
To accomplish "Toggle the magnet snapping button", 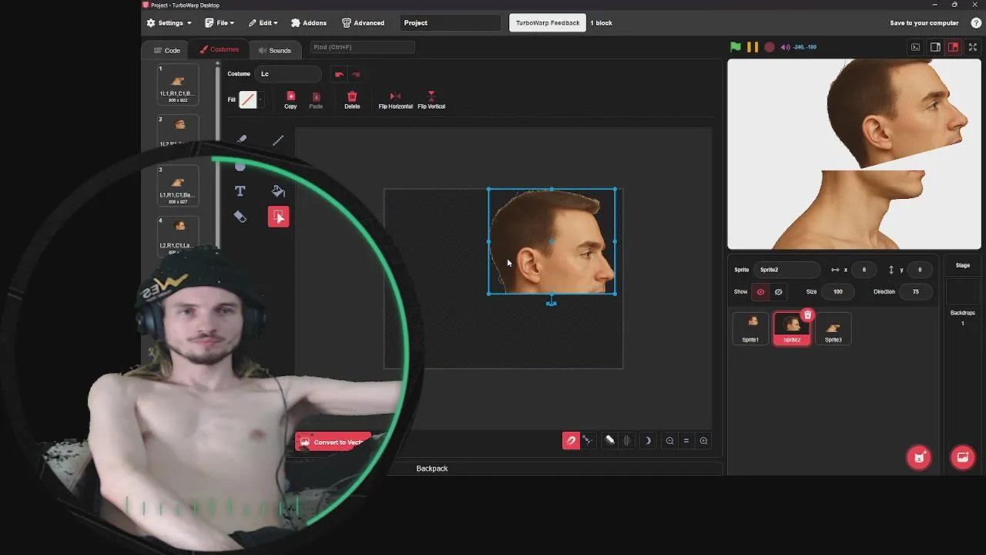I will pos(571,441).
